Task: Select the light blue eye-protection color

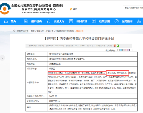Action: click(121, 50)
